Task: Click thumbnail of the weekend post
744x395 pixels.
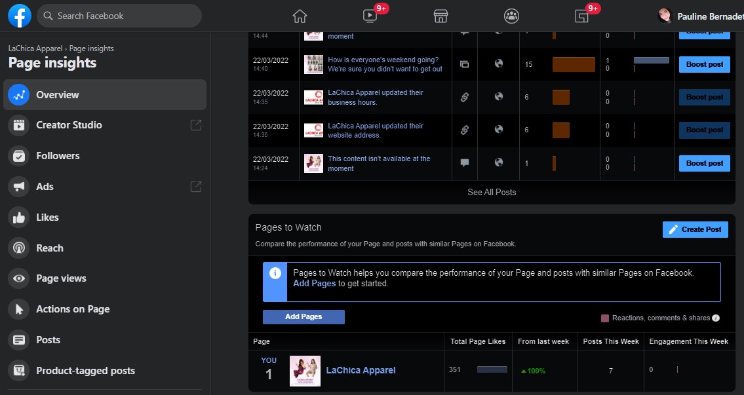Action: (313, 64)
